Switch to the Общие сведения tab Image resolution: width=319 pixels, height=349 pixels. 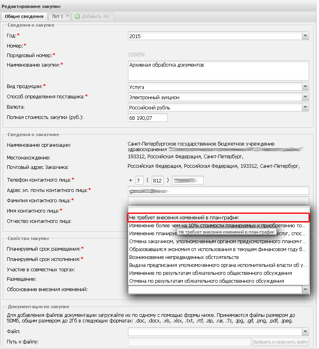coord(24,16)
